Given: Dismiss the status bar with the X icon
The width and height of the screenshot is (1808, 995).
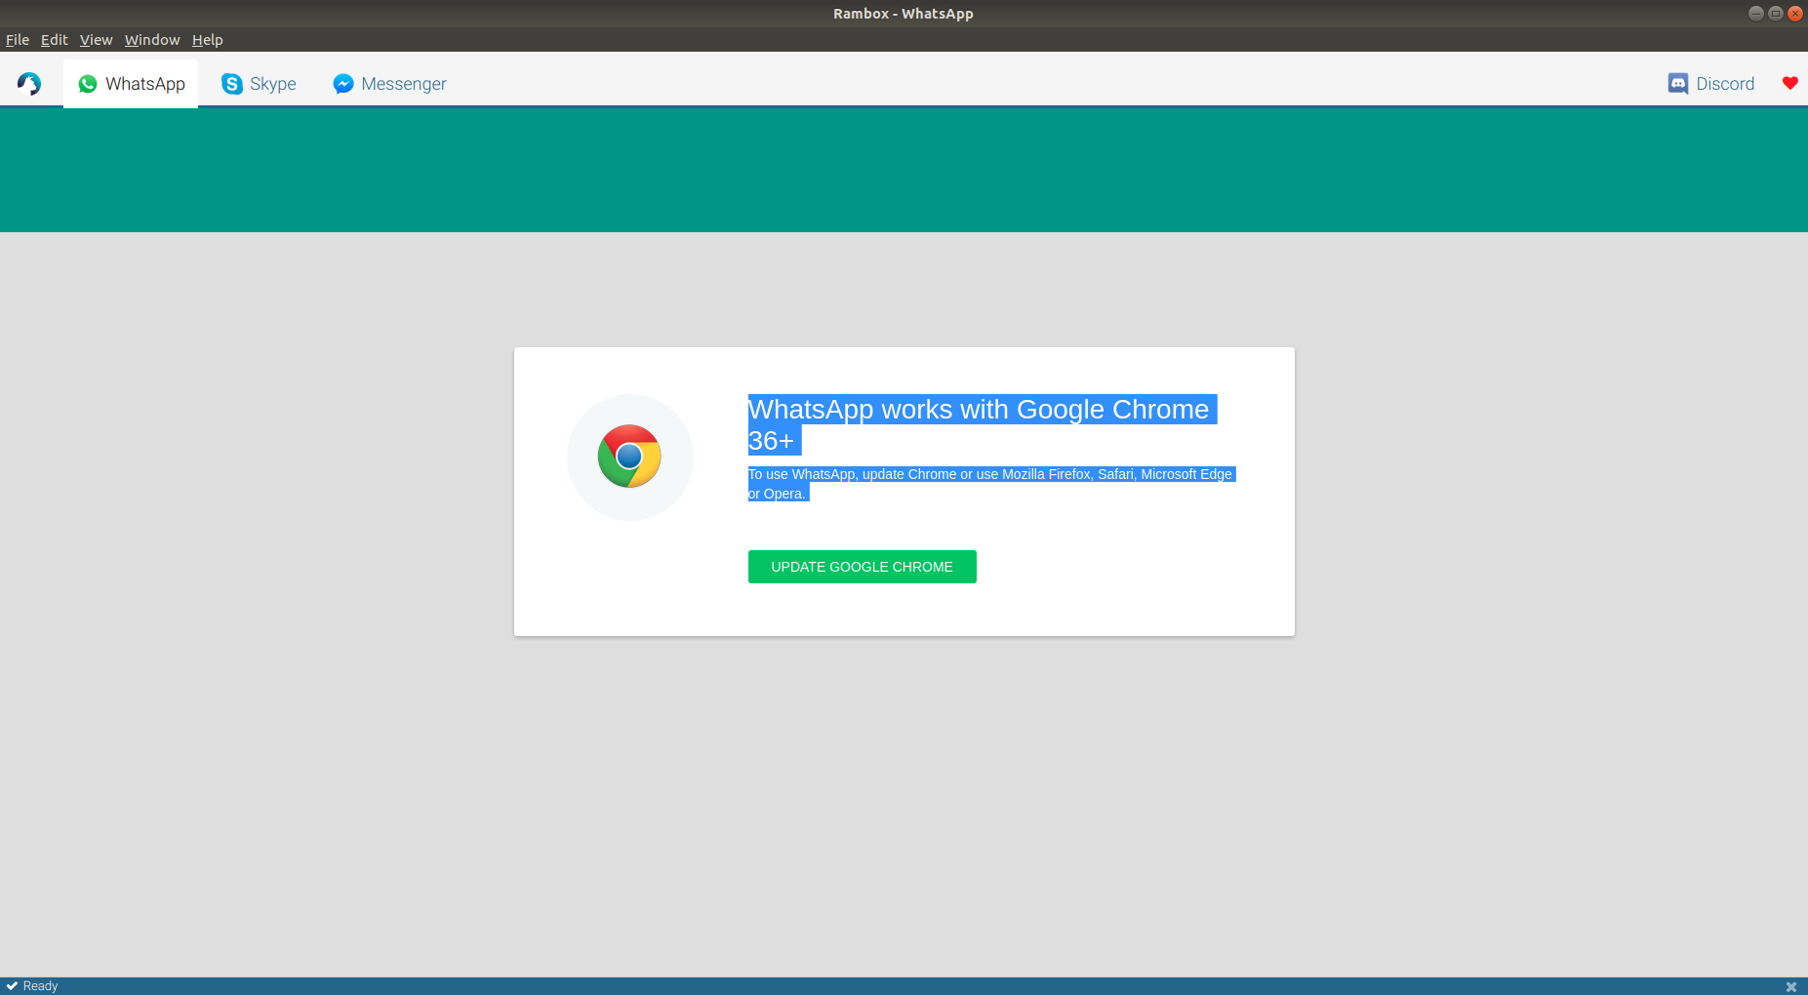Looking at the screenshot, I should pyautogui.click(x=1791, y=986).
